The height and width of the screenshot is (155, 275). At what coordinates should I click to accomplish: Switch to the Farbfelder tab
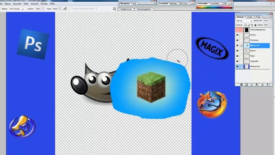coord(215,3)
